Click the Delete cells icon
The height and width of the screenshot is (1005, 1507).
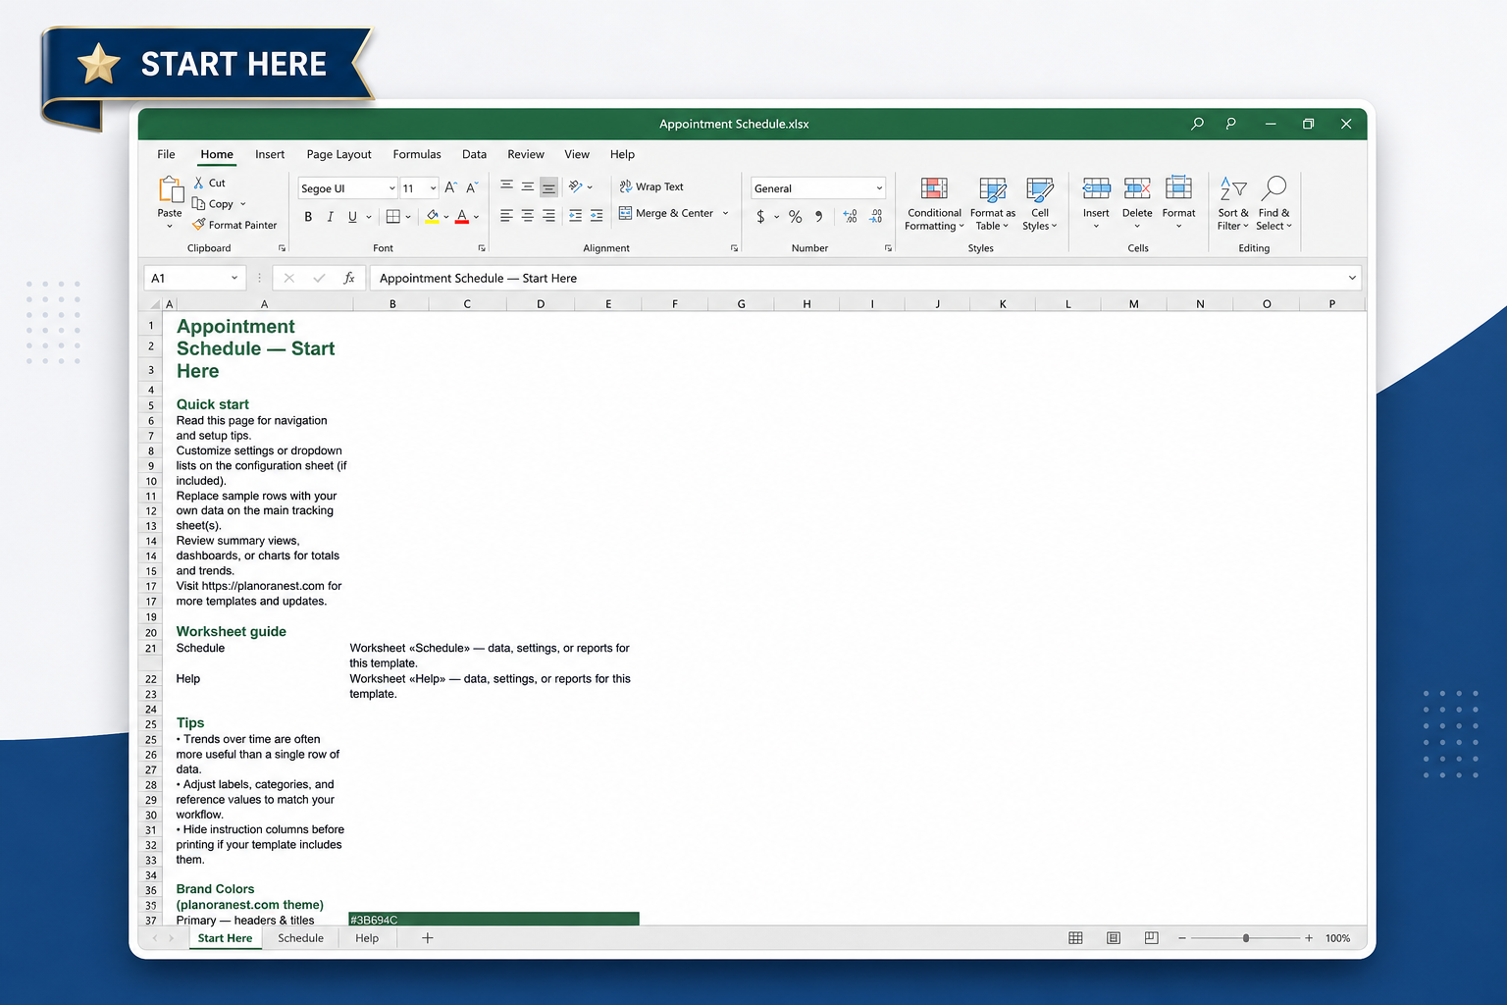1137,187
